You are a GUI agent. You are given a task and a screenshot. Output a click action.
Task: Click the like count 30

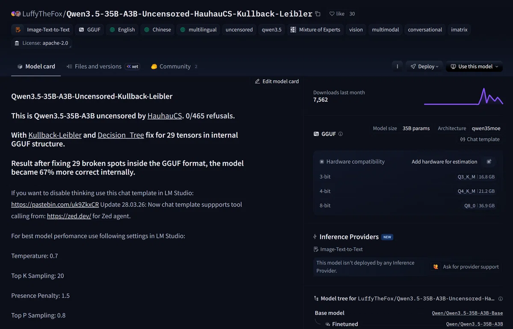coord(352,14)
